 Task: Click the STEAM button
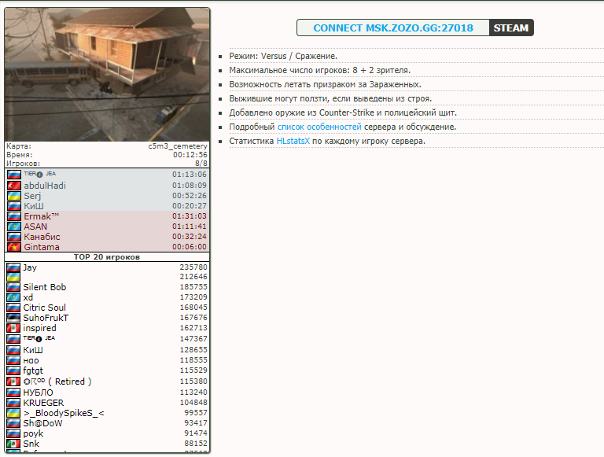511,28
